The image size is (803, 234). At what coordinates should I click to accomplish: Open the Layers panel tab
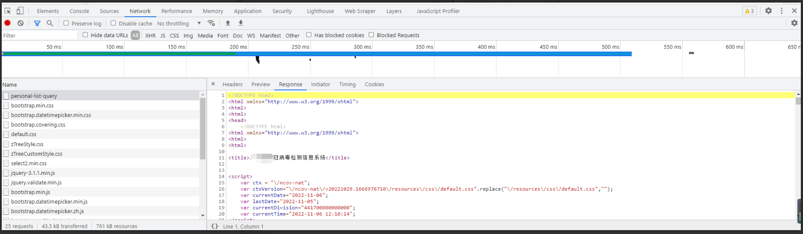[394, 11]
